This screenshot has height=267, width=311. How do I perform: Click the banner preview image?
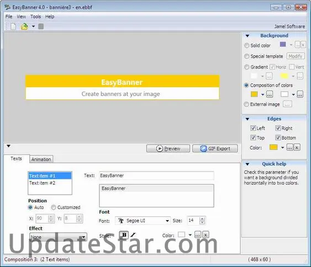point(123,87)
